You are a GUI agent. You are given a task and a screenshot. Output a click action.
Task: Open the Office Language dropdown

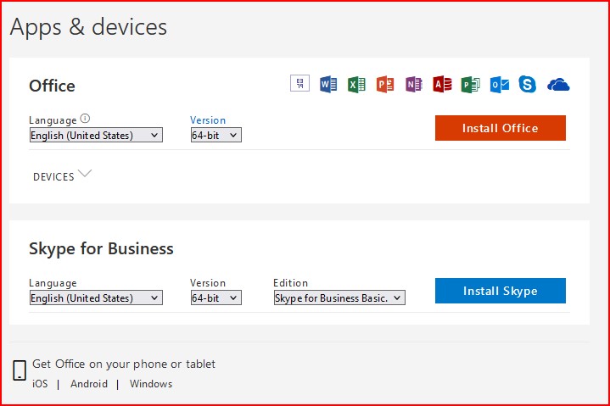tap(95, 135)
